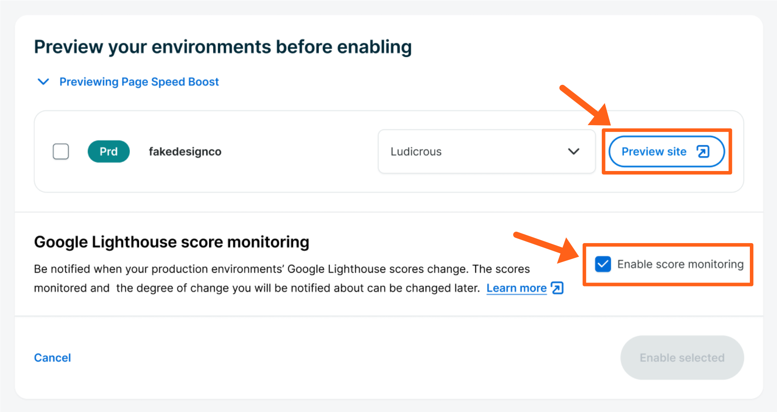Click the Cancel link
The image size is (777, 412).
[x=52, y=357]
